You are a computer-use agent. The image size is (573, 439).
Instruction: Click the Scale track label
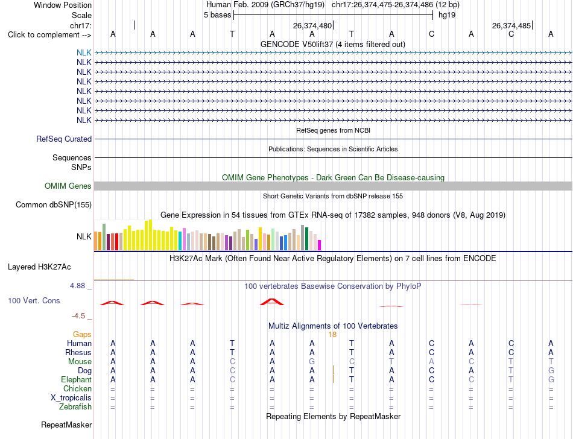pos(81,15)
